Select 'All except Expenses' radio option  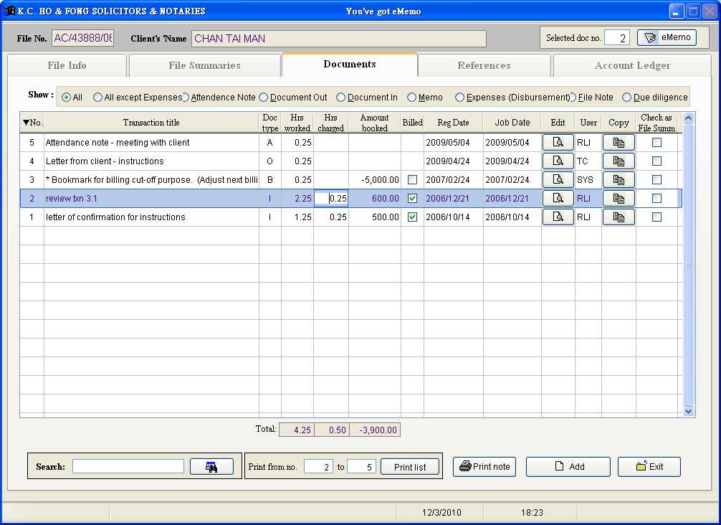[98, 98]
